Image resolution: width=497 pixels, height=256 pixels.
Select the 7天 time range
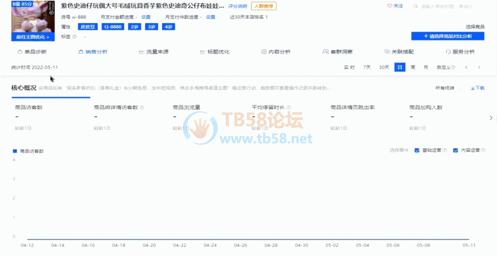pyautogui.click(x=367, y=67)
